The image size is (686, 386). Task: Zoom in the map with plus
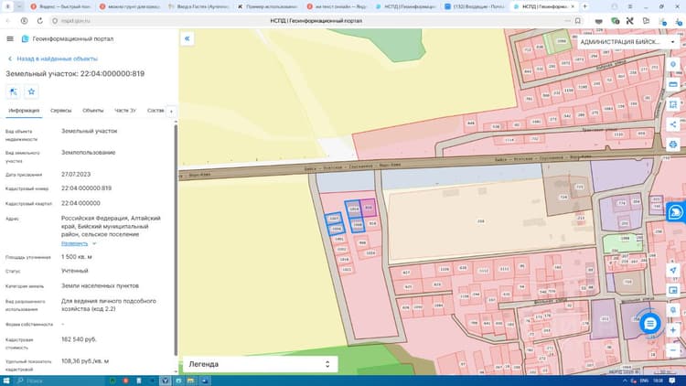[x=673, y=330]
